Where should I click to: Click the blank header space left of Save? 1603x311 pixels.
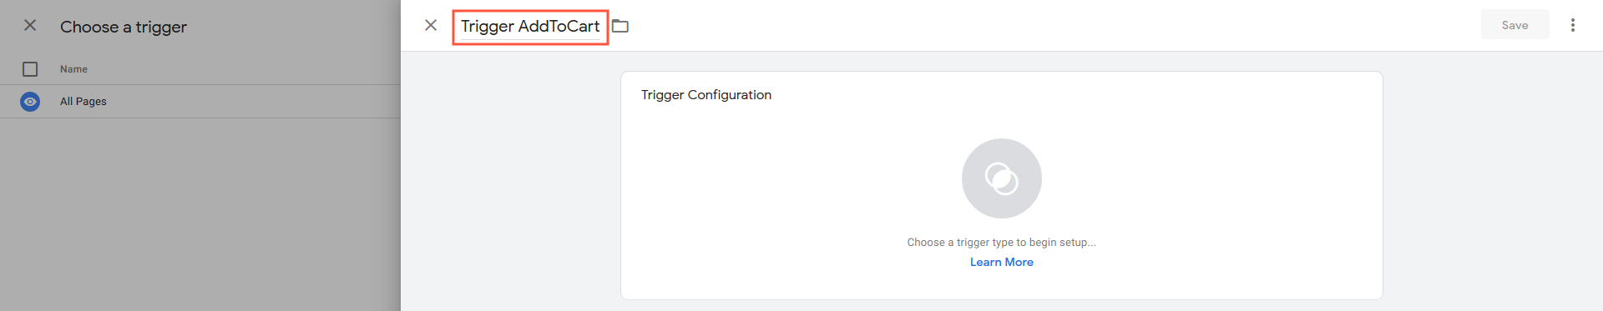coord(1052,25)
